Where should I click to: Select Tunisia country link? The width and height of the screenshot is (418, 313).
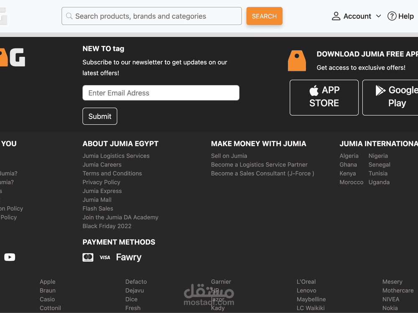(378, 173)
